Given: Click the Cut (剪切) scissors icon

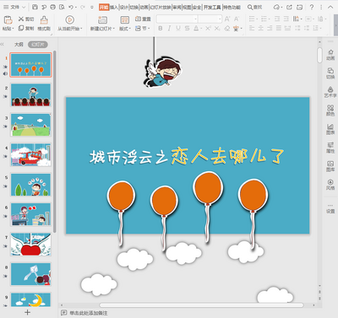Looking at the screenshot, I should point(21,19).
